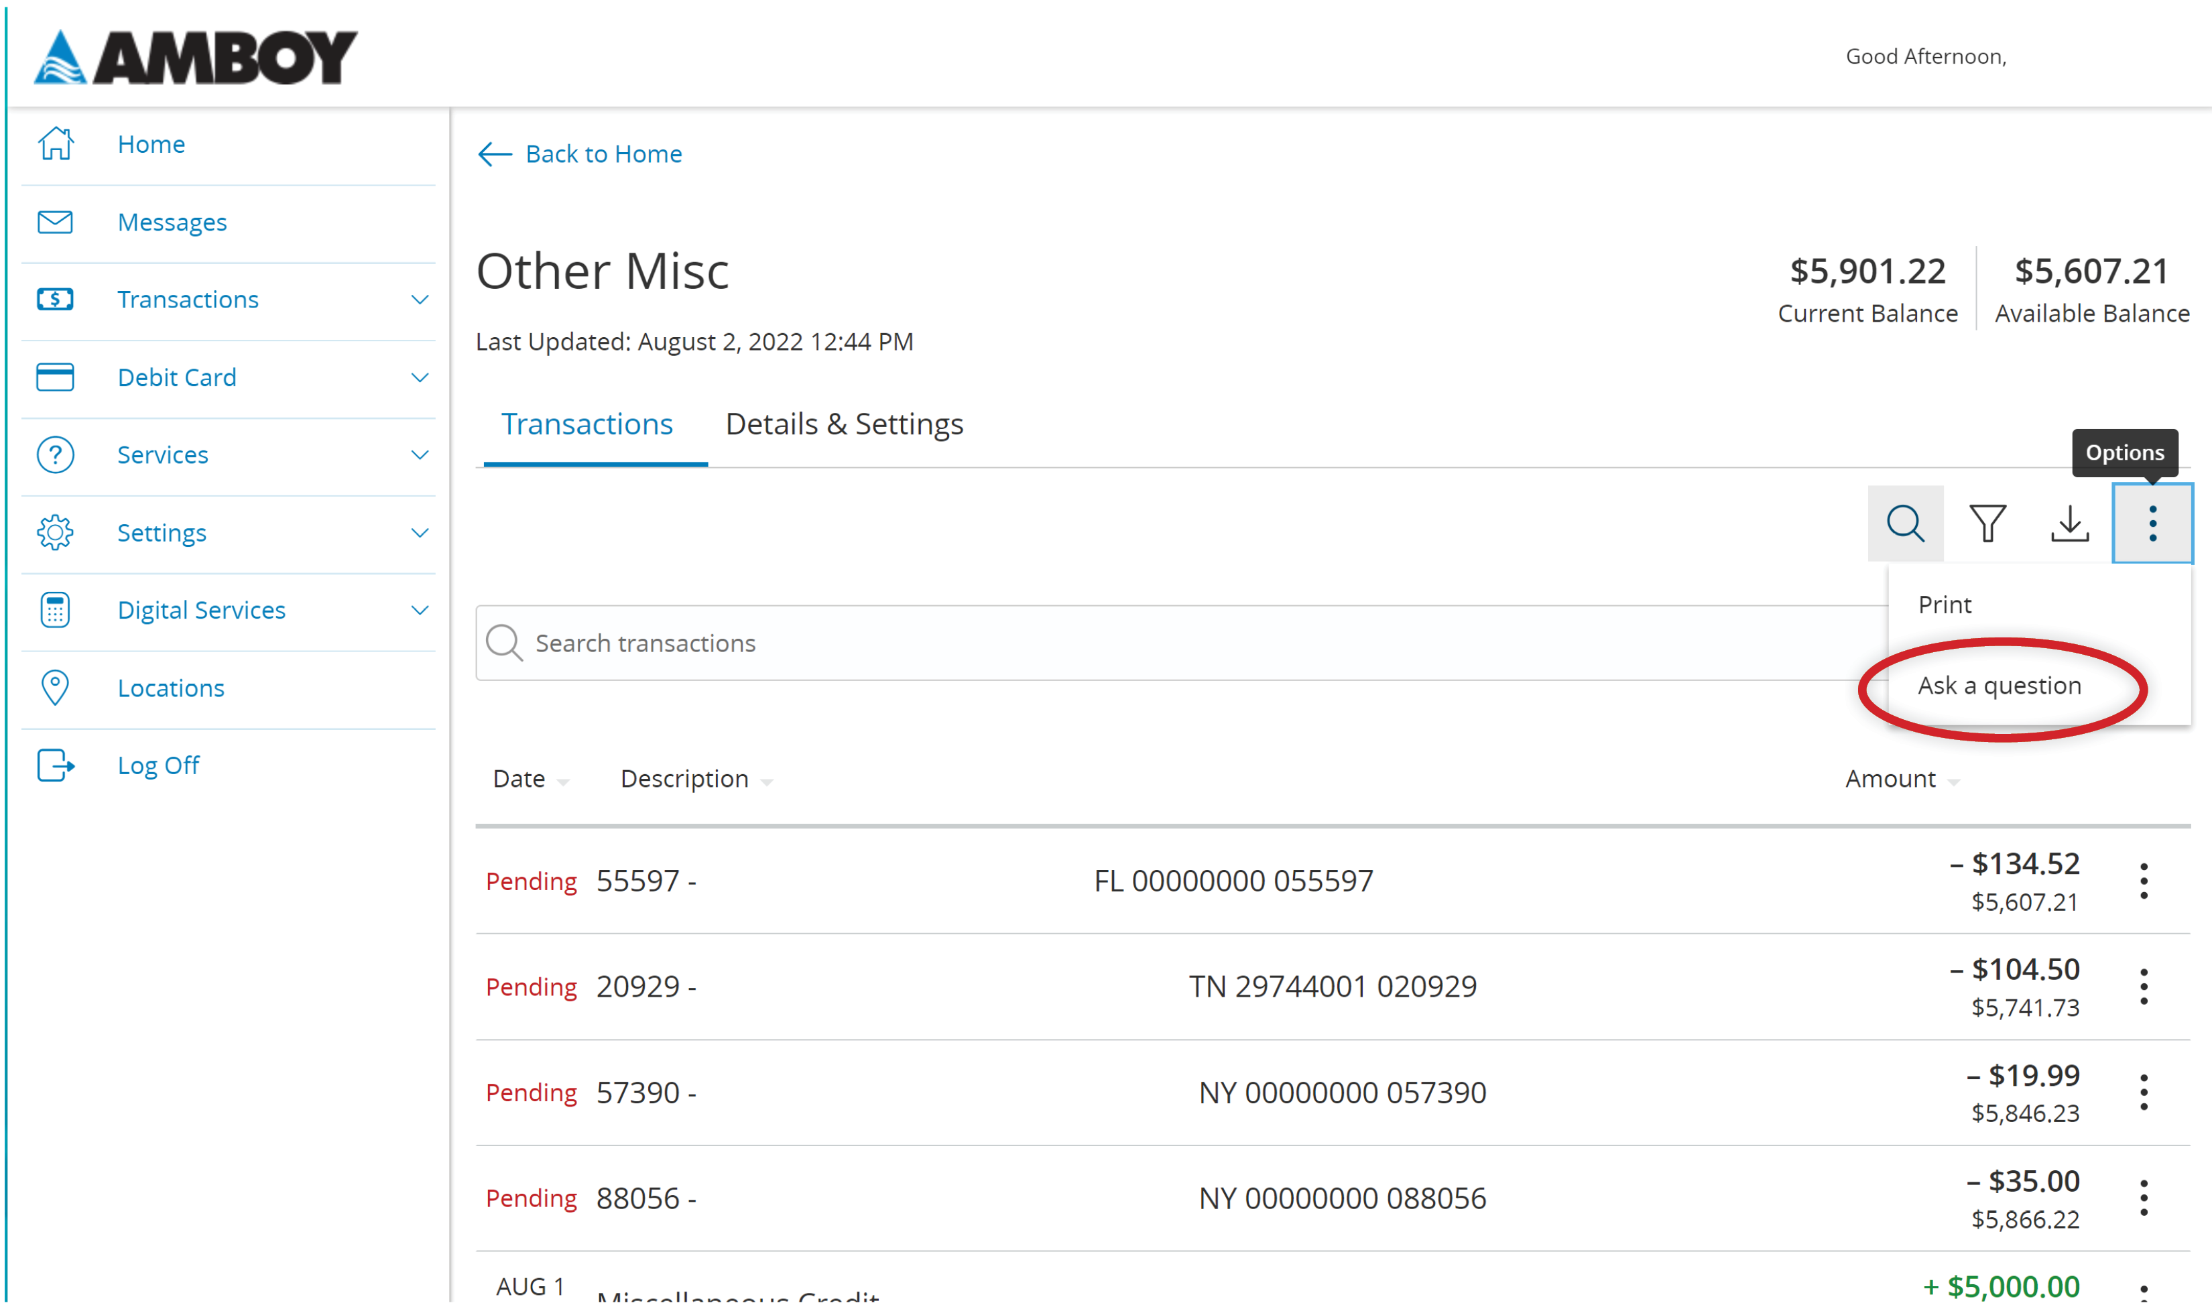Image resolution: width=2212 pixels, height=1307 pixels.
Task: Collapse the Digital Services section
Action: pyautogui.click(x=421, y=609)
